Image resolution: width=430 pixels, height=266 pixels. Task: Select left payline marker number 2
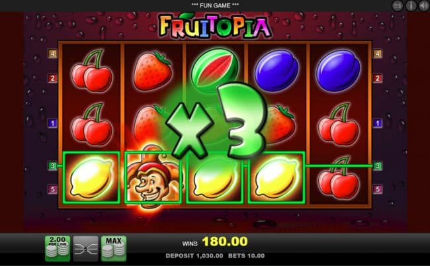click(x=52, y=78)
